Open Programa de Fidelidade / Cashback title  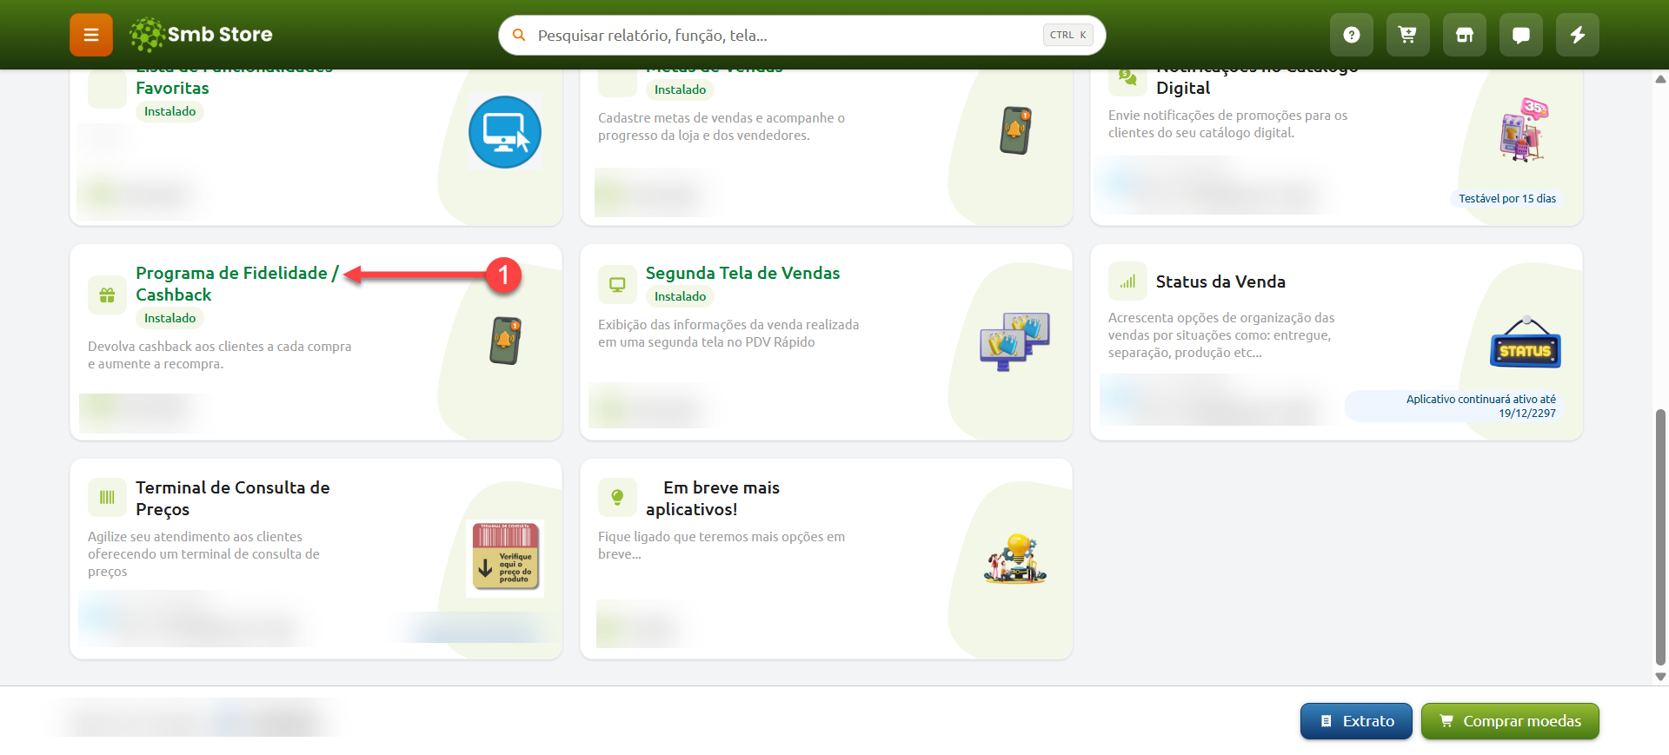(236, 284)
